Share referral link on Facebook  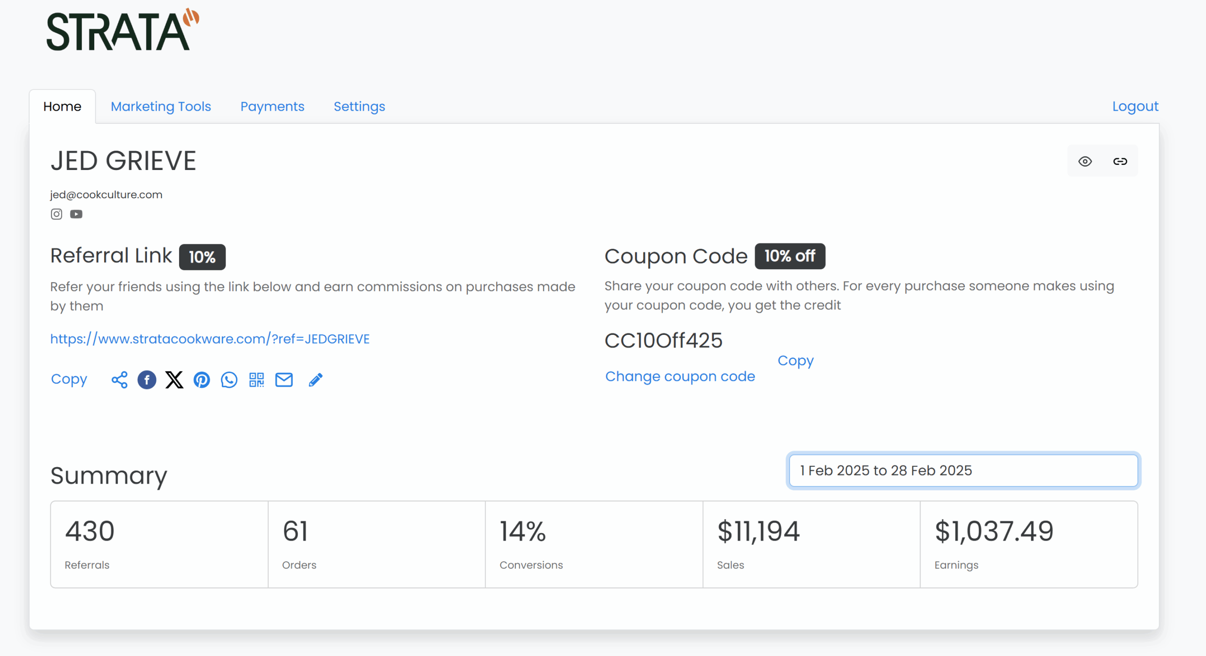click(x=147, y=380)
